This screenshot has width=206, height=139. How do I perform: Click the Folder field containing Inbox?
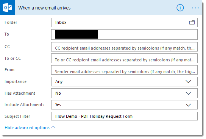click(124, 22)
